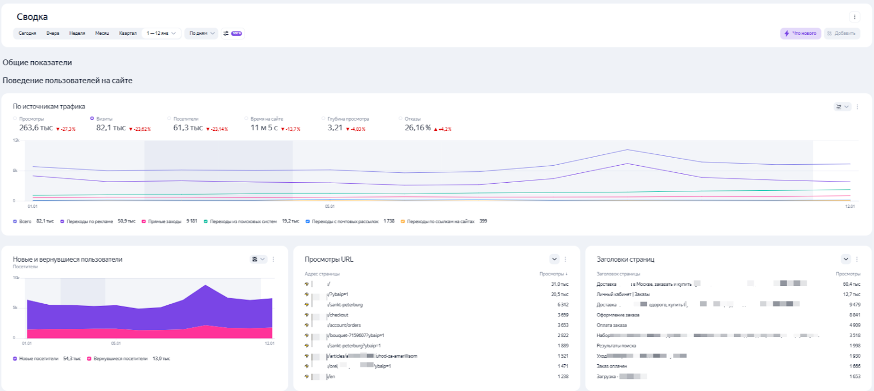Open chart type dropdown in traffic sources widget
The image size is (874, 391).
point(842,107)
